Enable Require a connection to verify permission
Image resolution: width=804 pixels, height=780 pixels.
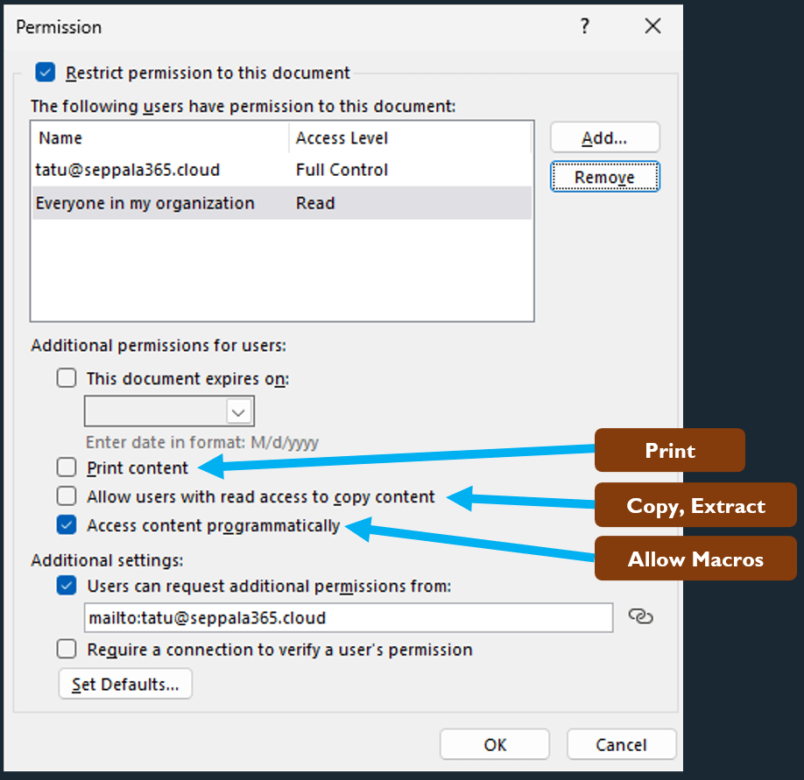67,649
